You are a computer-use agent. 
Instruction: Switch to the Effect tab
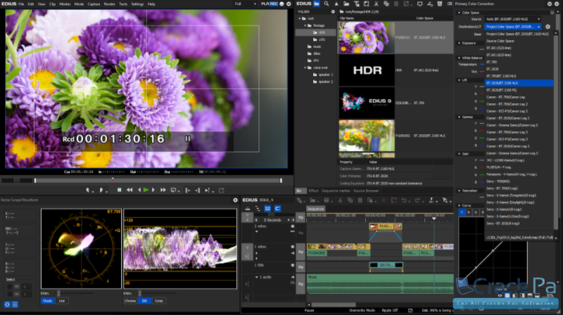pyautogui.click(x=313, y=191)
